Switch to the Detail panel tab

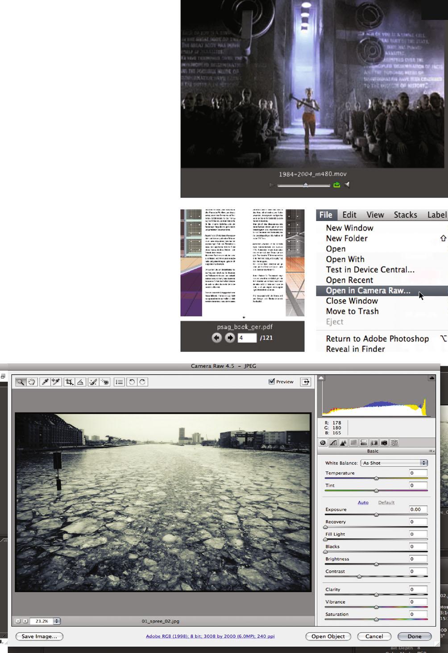pyautogui.click(x=343, y=443)
